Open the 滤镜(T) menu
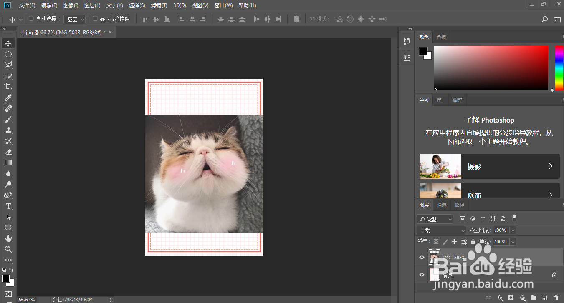Image resolution: width=564 pixels, height=303 pixels. (159, 5)
